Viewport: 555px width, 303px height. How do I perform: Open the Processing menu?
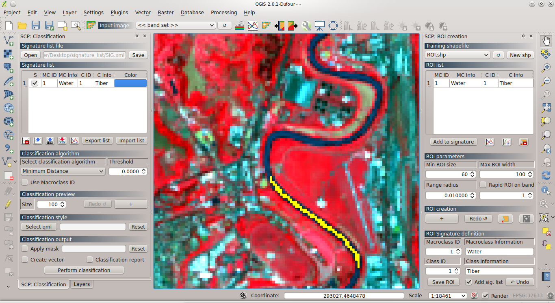pyautogui.click(x=224, y=12)
